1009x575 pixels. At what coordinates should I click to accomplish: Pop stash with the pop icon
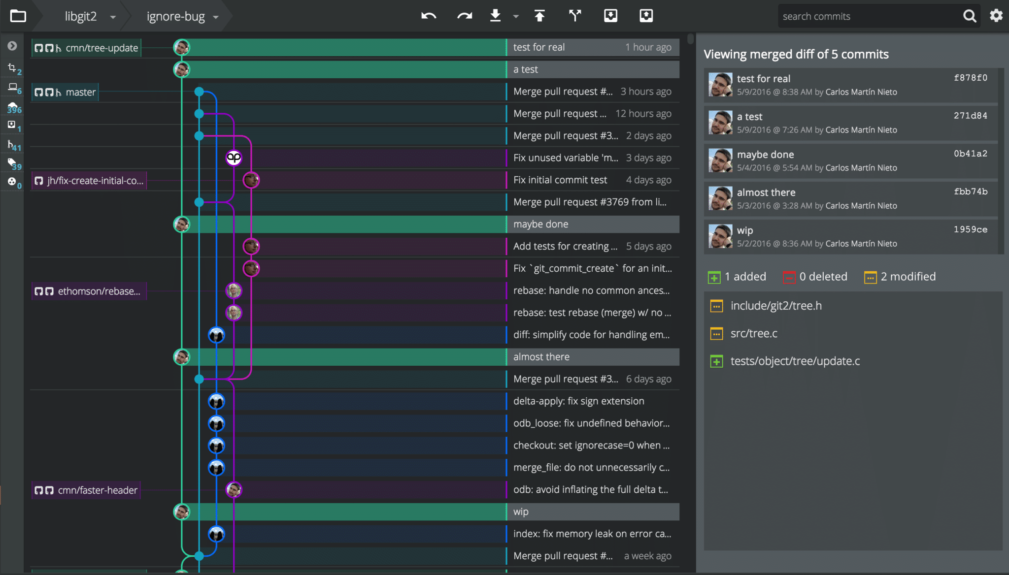tap(646, 16)
